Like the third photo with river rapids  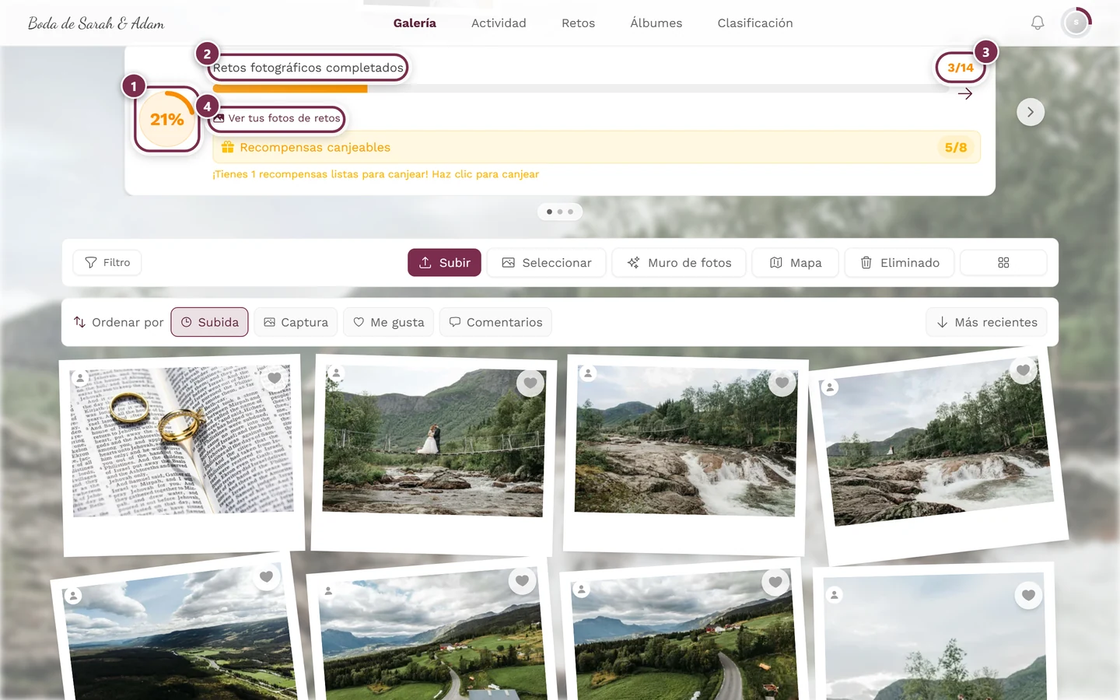pos(782,382)
